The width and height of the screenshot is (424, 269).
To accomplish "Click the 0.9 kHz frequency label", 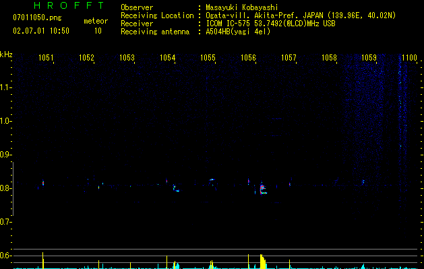I will click(x=5, y=155).
